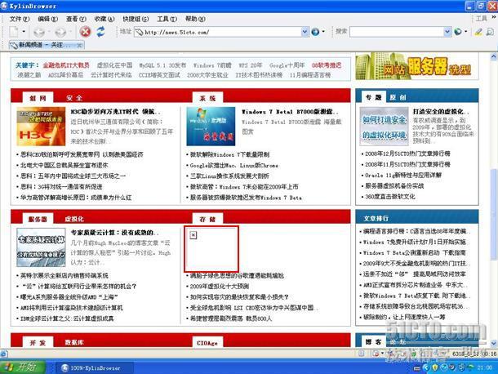Open the 帮助(H) menu

point(195,19)
